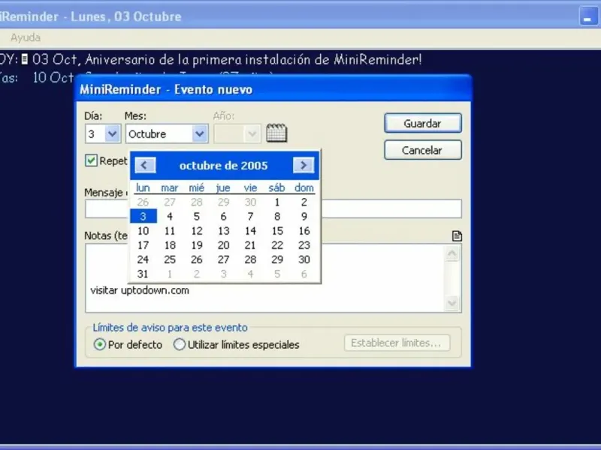Select October 26 in calendar
The height and width of the screenshot is (450, 601).
coord(197,259)
